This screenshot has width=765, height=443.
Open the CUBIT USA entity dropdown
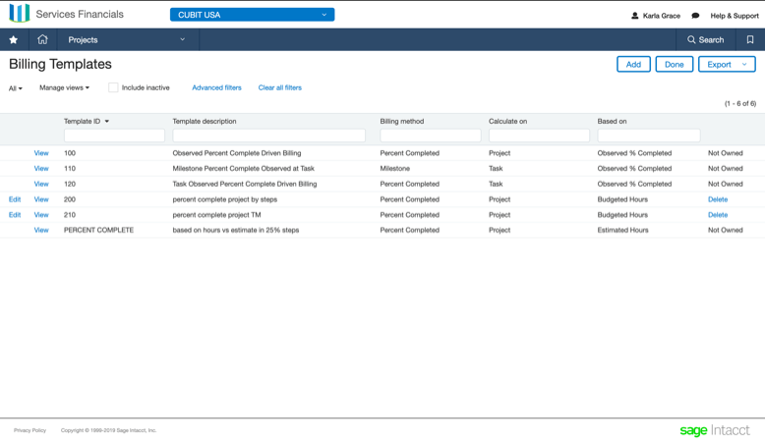point(253,15)
